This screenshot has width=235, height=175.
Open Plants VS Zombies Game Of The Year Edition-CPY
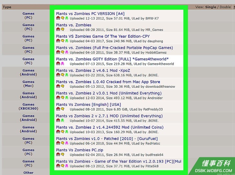(x=103, y=36)
